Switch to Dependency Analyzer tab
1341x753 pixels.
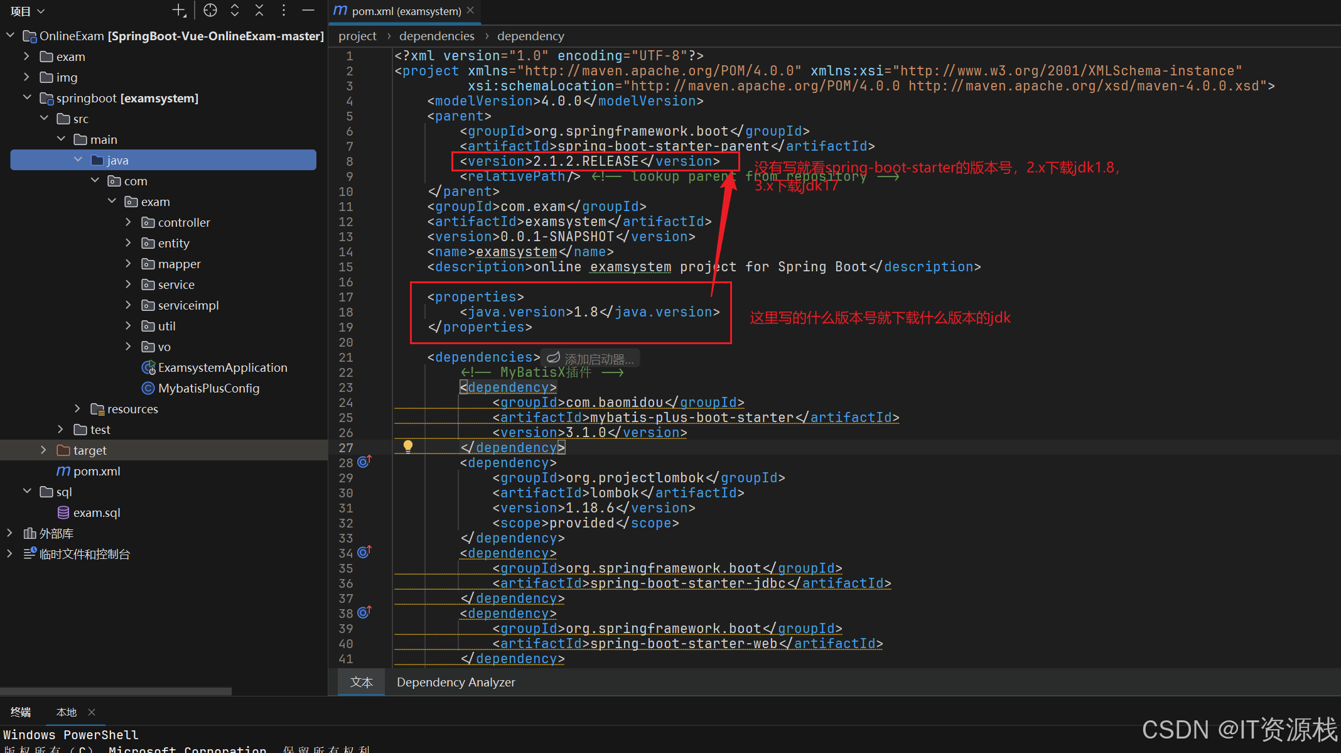tap(456, 682)
